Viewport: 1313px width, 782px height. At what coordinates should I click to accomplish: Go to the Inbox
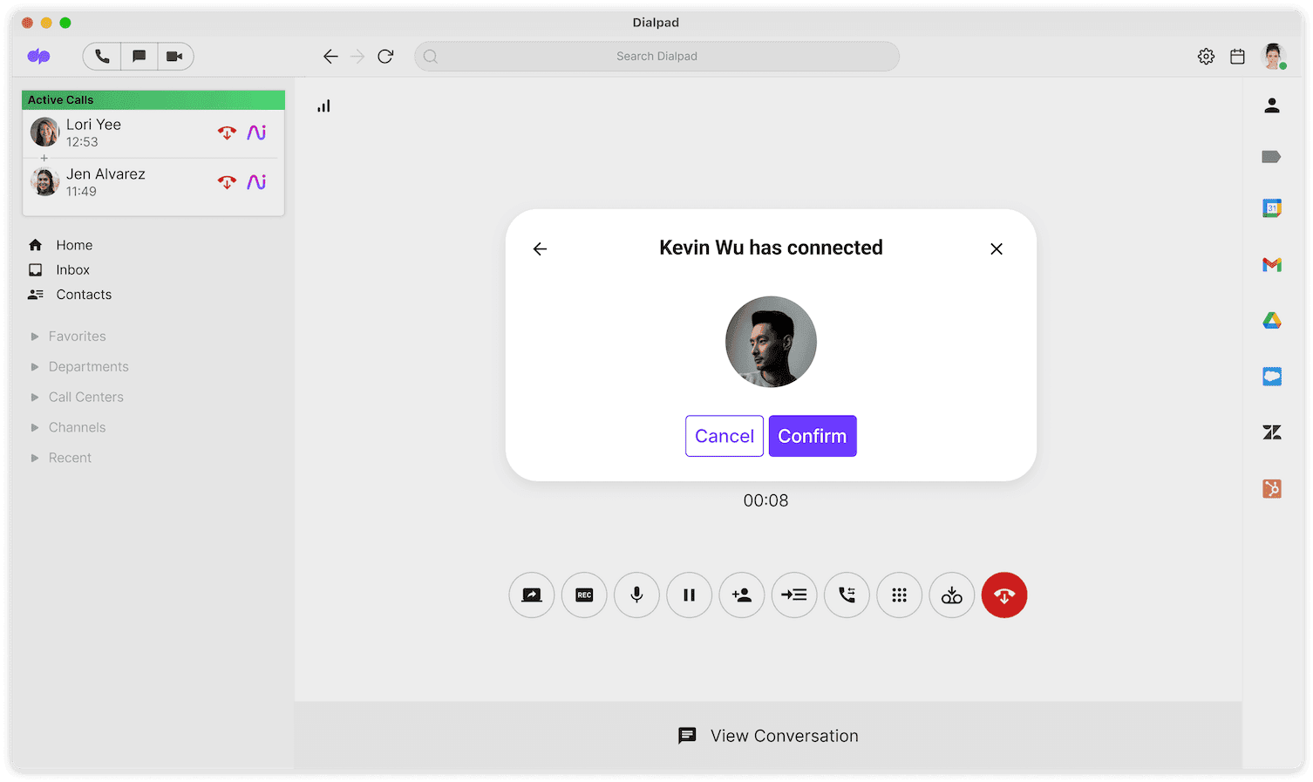tap(71, 269)
